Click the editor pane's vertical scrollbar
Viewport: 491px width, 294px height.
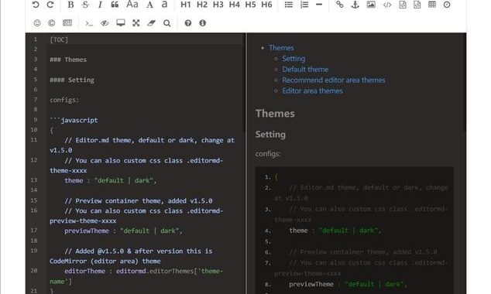(244, 83)
